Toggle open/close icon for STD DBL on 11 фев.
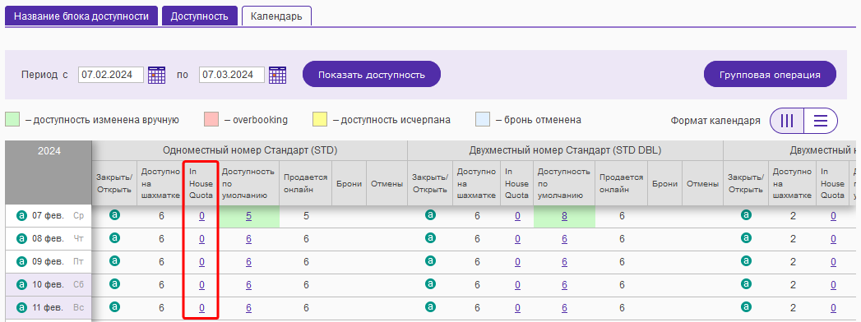The width and height of the screenshot is (861, 322). click(x=431, y=306)
